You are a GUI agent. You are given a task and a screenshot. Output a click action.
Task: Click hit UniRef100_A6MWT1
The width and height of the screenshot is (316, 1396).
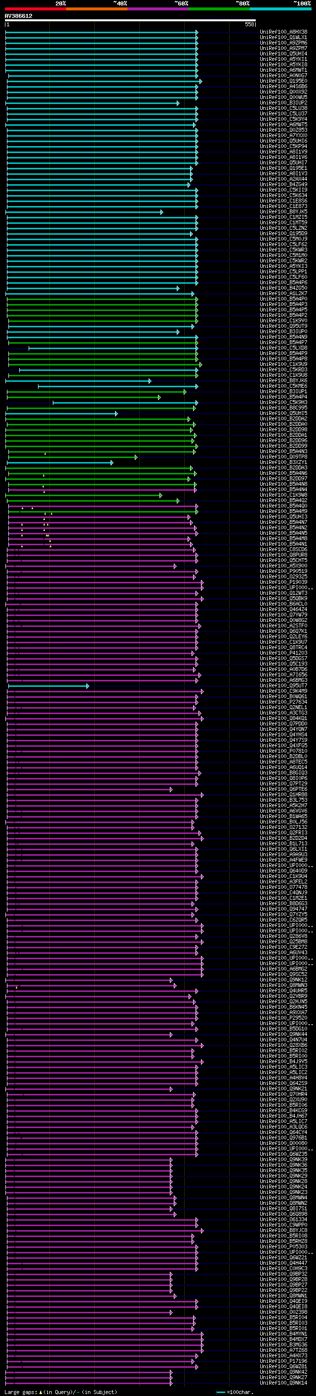click(x=283, y=70)
